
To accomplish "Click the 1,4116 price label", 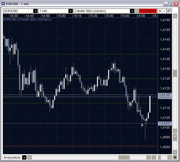I will [x=165, y=95].
